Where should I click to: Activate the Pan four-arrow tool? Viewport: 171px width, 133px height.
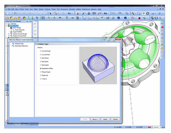click(x=144, y=13)
